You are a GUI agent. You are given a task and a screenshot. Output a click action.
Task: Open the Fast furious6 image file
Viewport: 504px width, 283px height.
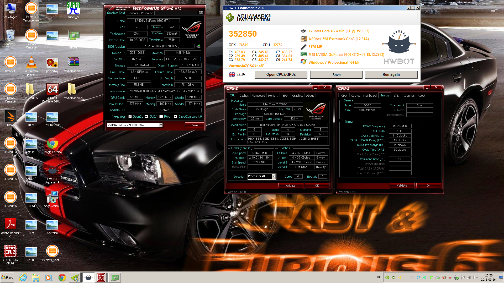click(52, 119)
